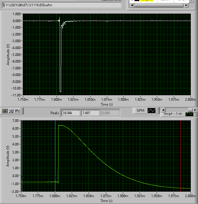Click the 2.000m label on lower graph time axis
Image resolution: width=198 pixels, height=204 pixels.
(191, 196)
